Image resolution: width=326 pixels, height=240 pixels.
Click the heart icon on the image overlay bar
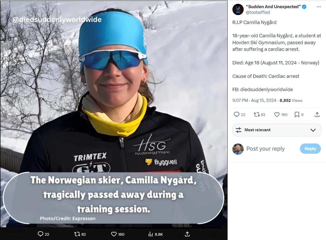coord(114,234)
